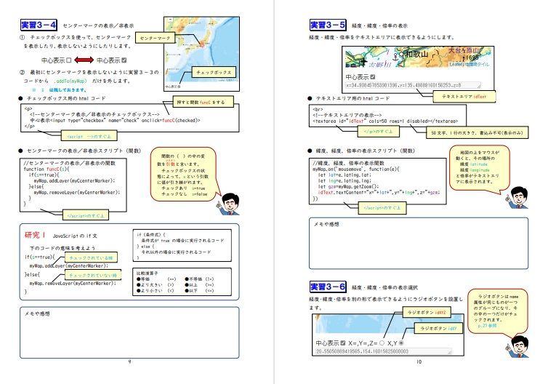Click the red double-headed arrow between 中心表示 labels
The height and width of the screenshot is (384, 556).
[84, 60]
